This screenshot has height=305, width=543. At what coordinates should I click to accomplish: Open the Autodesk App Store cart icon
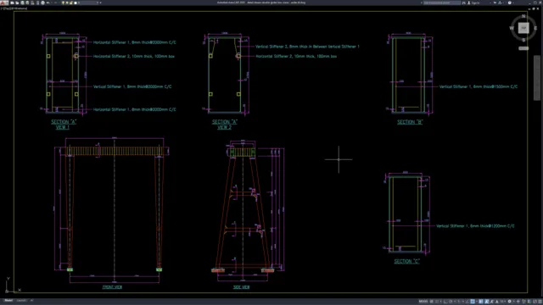pyautogui.click(x=495, y=3)
